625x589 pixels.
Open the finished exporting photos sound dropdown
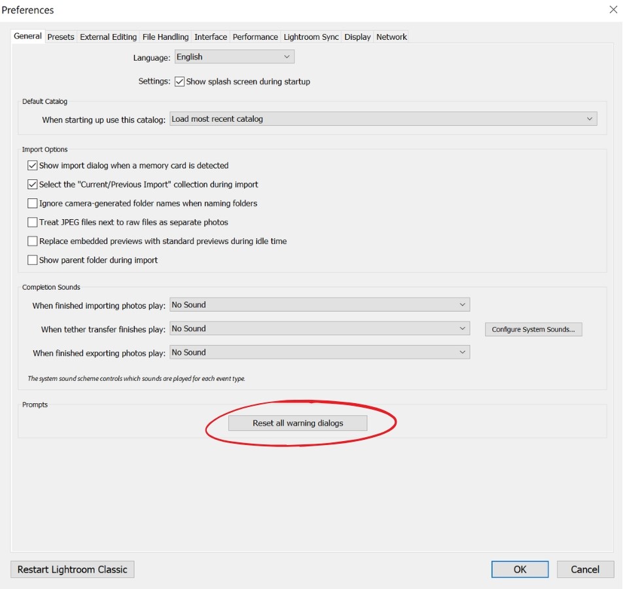tap(319, 352)
